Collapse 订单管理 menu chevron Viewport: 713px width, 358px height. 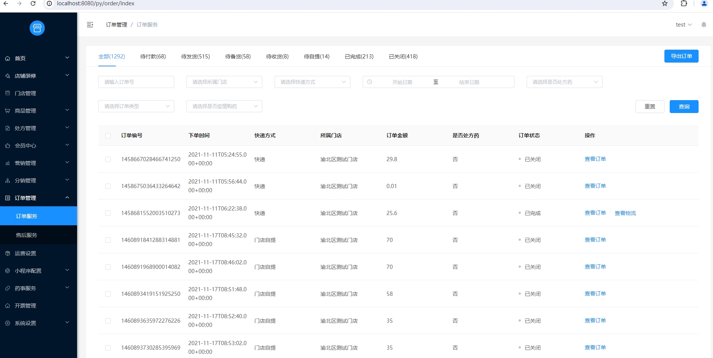coord(67,198)
